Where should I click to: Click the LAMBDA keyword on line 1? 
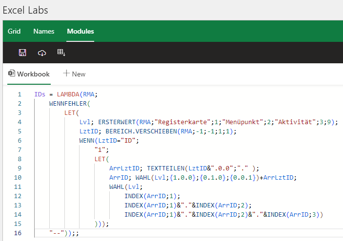tap(68, 94)
